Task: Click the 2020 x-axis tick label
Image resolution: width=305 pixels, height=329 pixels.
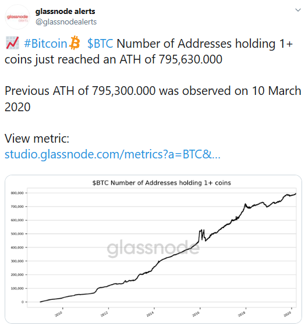Action: 288,314
